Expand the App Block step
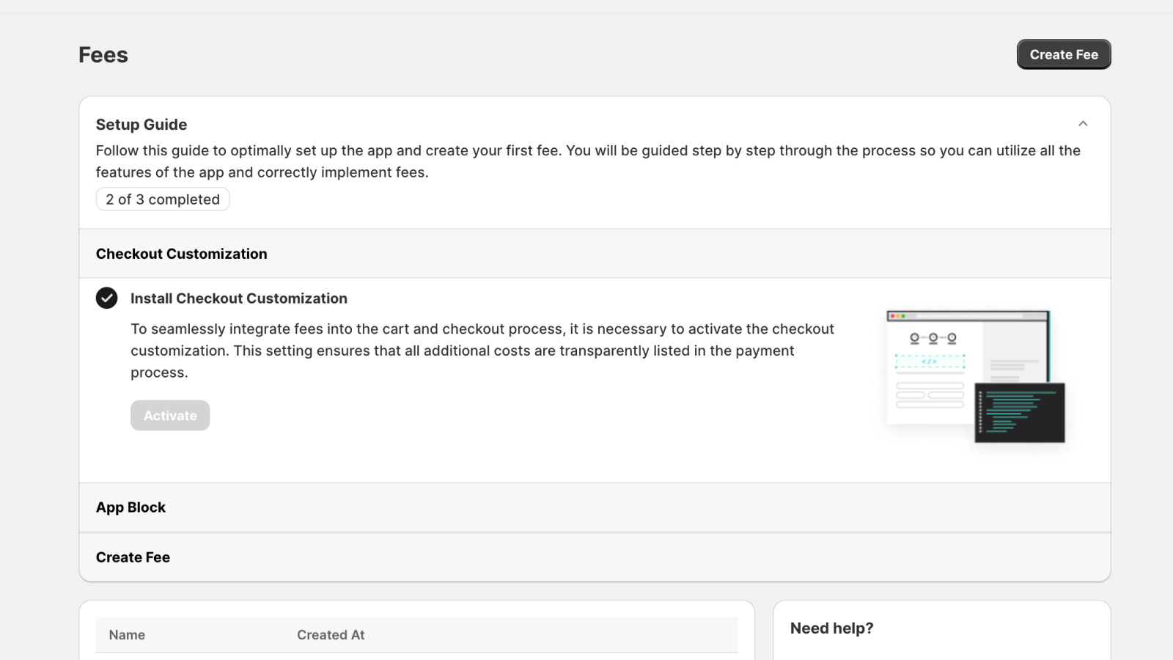1173x660 pixels. [x=130, y=507]
